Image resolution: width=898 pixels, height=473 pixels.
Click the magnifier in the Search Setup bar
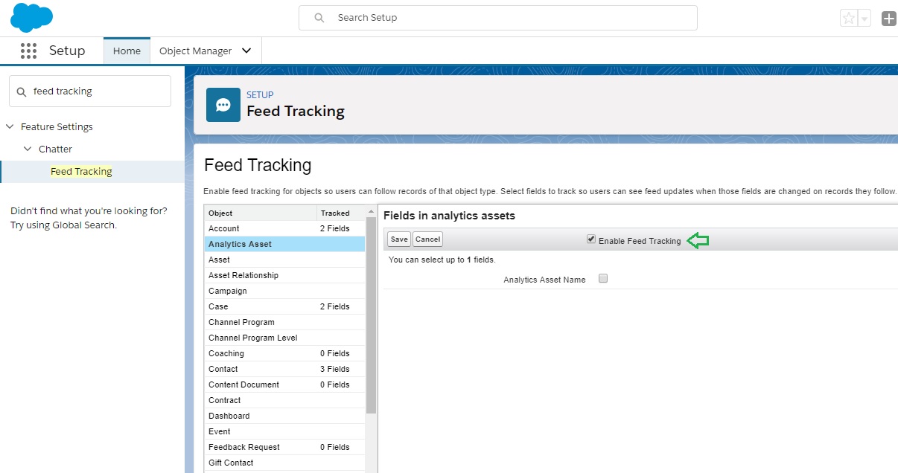(x=318, y=18)
